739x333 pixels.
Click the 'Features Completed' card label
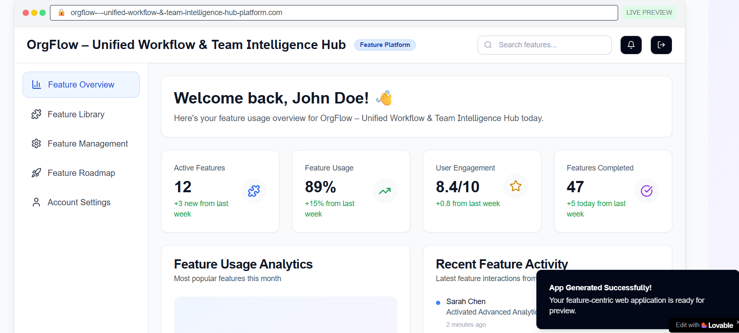(x=600, y=168)
